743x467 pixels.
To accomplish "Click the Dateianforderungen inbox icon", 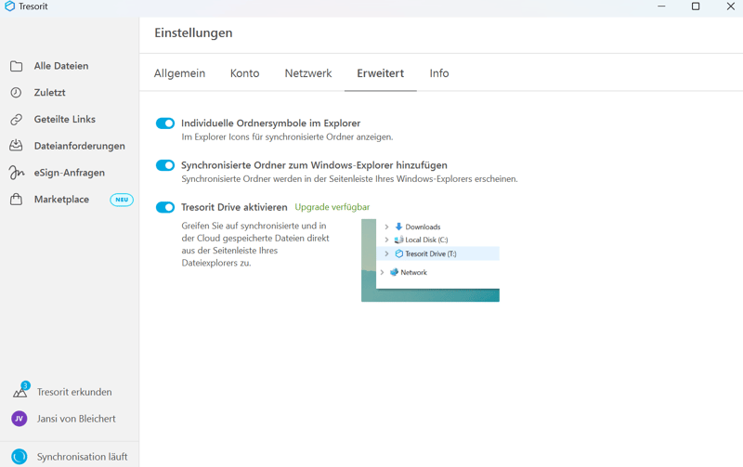I will pos(16,146).
